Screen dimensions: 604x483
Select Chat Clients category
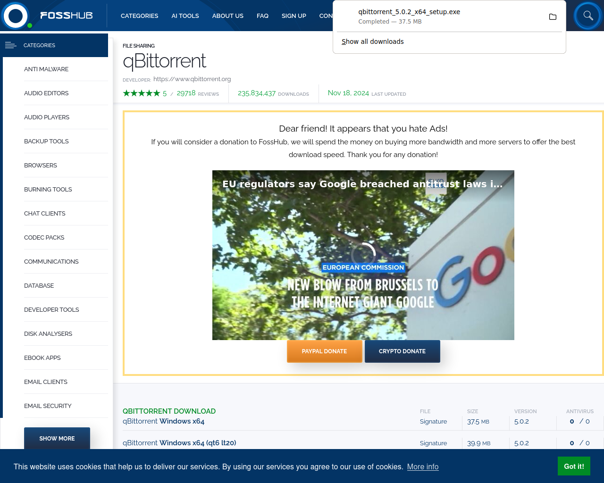[45, 213]
